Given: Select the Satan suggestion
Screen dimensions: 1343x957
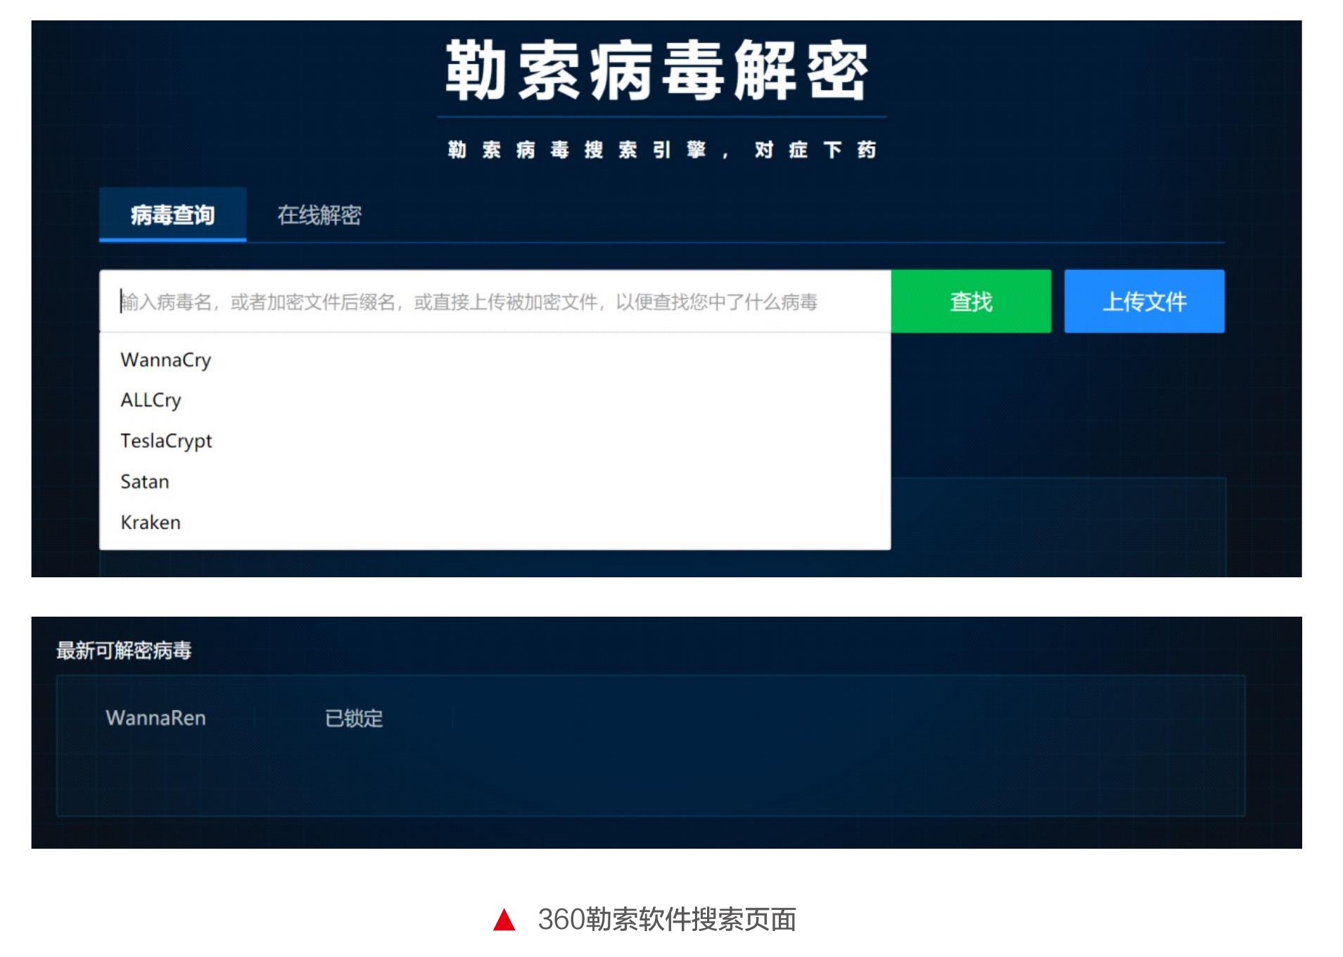Looking at the screenshot, I should pyautogui.click(x=495, y=482).
